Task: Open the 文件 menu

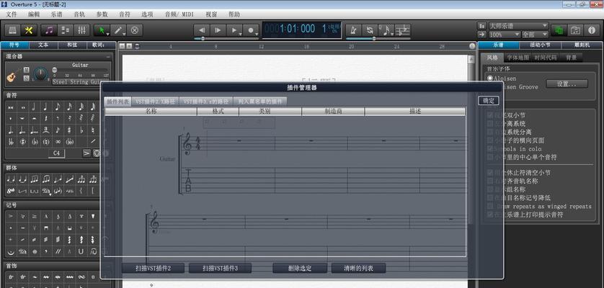Action: click(12, 14)
